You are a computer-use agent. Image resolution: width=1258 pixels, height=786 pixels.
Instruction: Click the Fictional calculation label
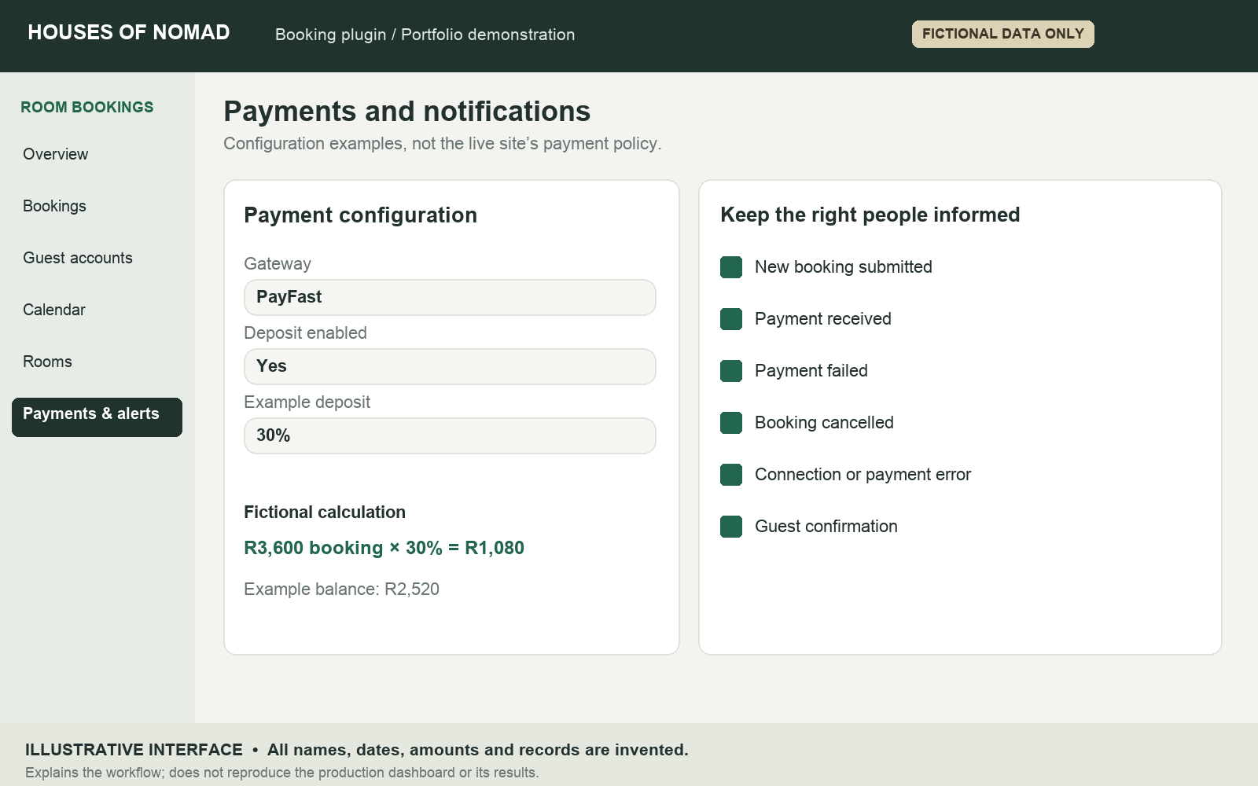[325, 512]
